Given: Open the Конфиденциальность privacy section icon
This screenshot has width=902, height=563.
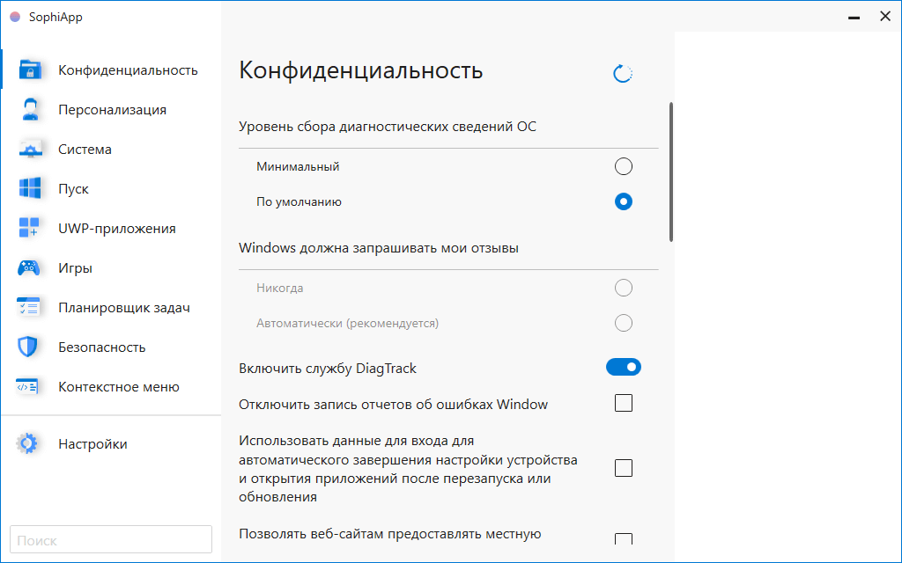Looking at the screenshot, I should pyautogui.click(x=29, y=69).
